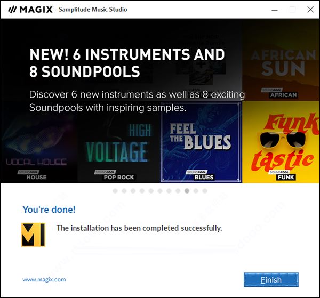Viewport: 320px width, 298px height.
Task: Close the Samplitude Music Studio installer
Action: 310,10
